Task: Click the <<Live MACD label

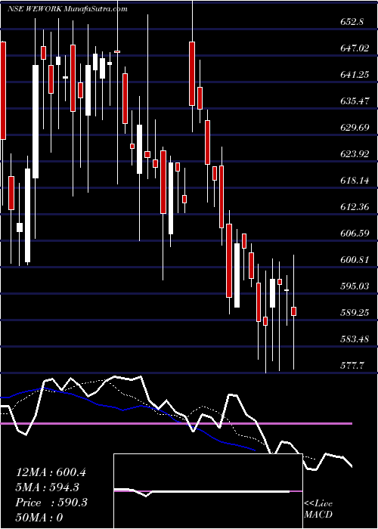Action: [318, 509]
